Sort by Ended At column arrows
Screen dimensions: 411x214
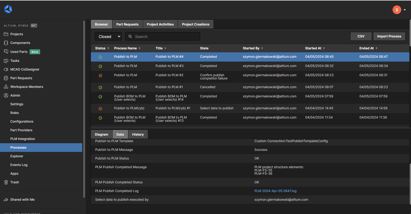click(377, 48)
